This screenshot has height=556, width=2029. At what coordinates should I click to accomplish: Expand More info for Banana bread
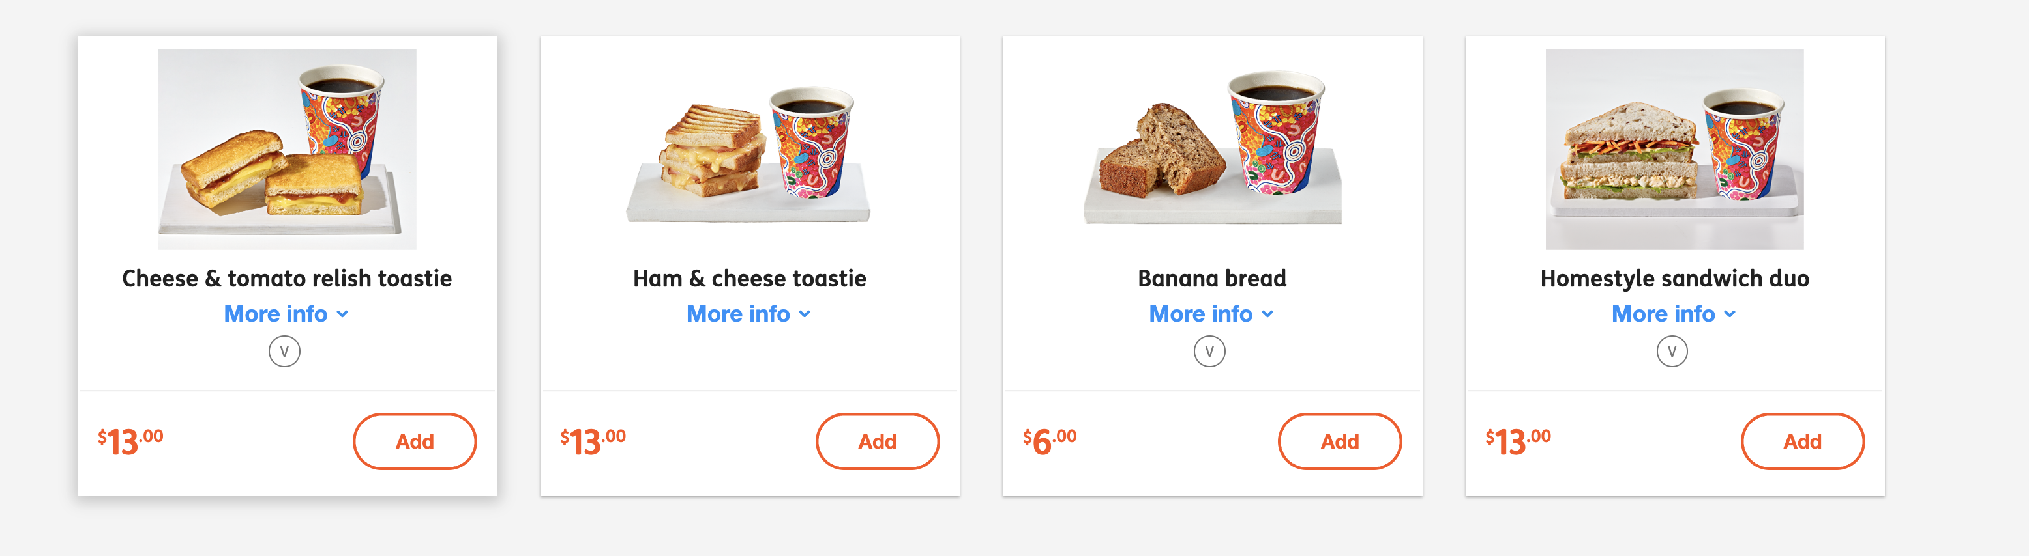pyautogui.click(x=1211, y=314)
